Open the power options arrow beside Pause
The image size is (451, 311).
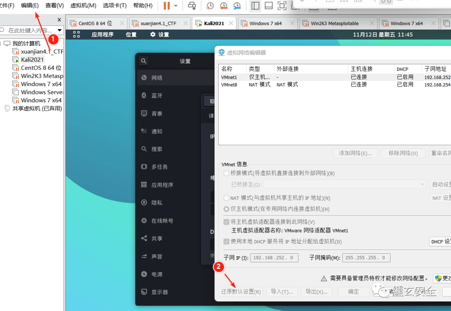(x=176, y=6)
